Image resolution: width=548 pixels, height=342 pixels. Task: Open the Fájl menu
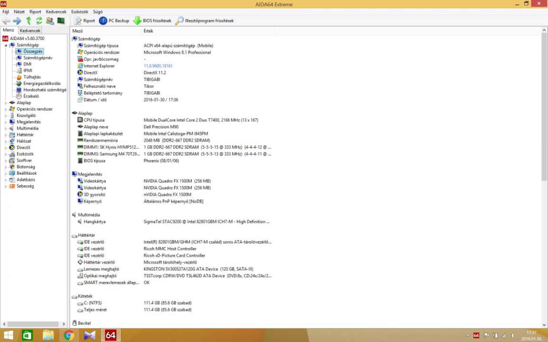tap(6, 11)
